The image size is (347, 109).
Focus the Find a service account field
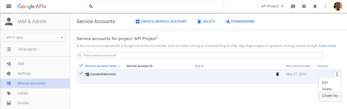click(200, 55)
